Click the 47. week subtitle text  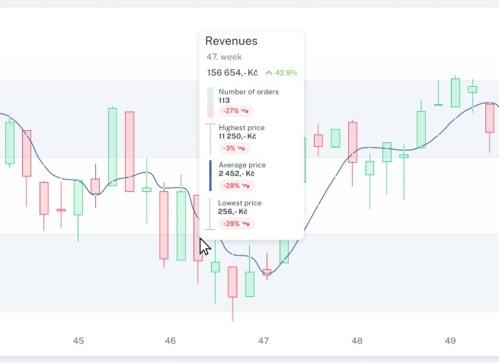tap(224, 57)
